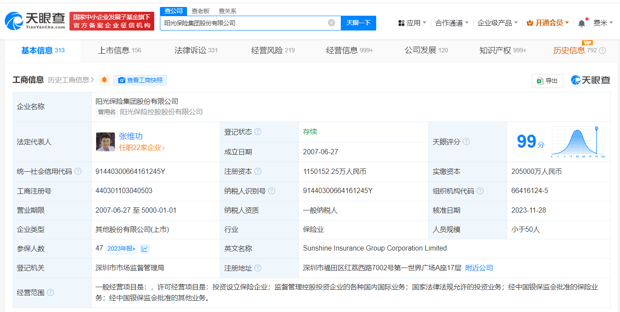Open the 附近公司 link
620x312 pixels.
[x=478, y=268]
